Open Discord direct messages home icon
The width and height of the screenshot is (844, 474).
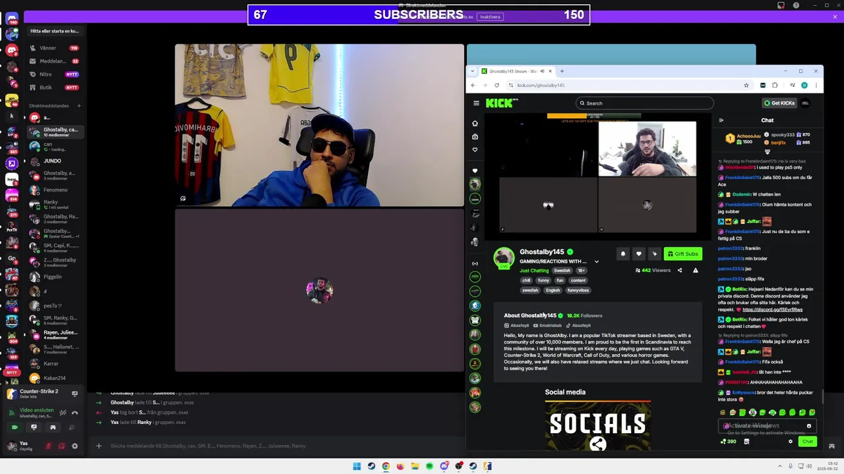point(12,18)
